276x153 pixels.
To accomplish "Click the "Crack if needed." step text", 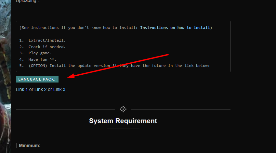I will pyautogui.click(x=47, y=47).
